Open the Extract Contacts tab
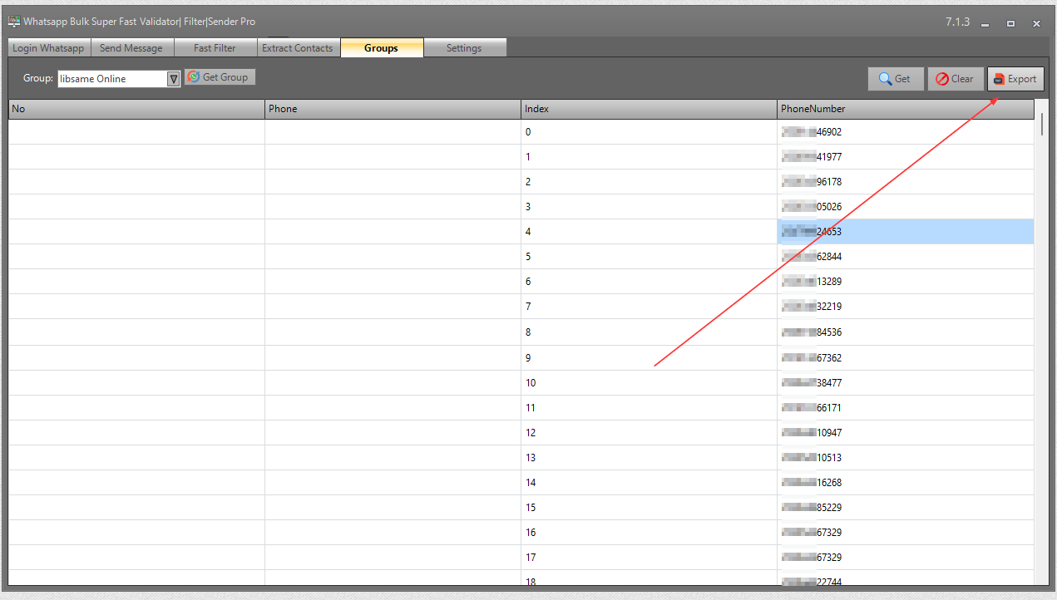The image size is (1057, 600). click(x=298, y=48)
